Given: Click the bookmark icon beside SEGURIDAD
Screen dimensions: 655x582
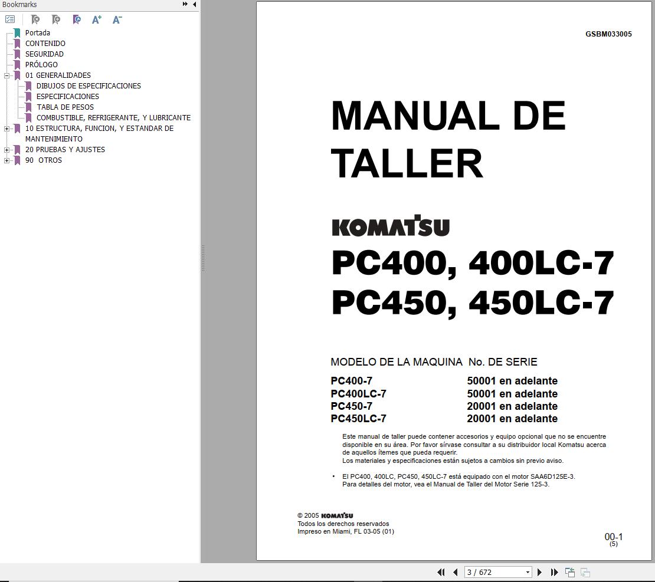Looking at the screenshot, I should click(x=17, y=54).
